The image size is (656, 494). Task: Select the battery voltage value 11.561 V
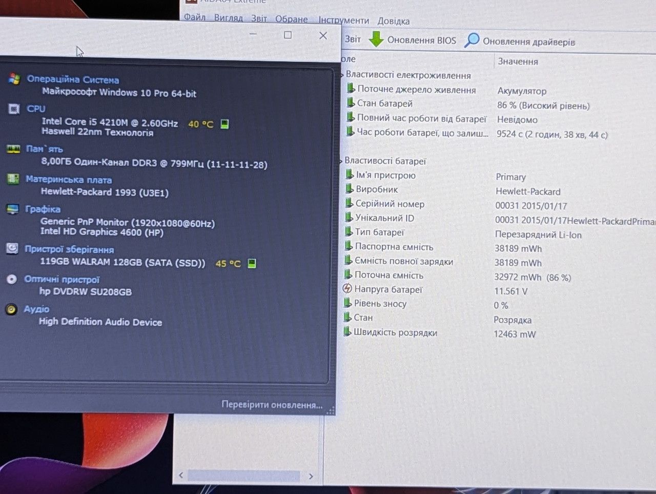510,291
